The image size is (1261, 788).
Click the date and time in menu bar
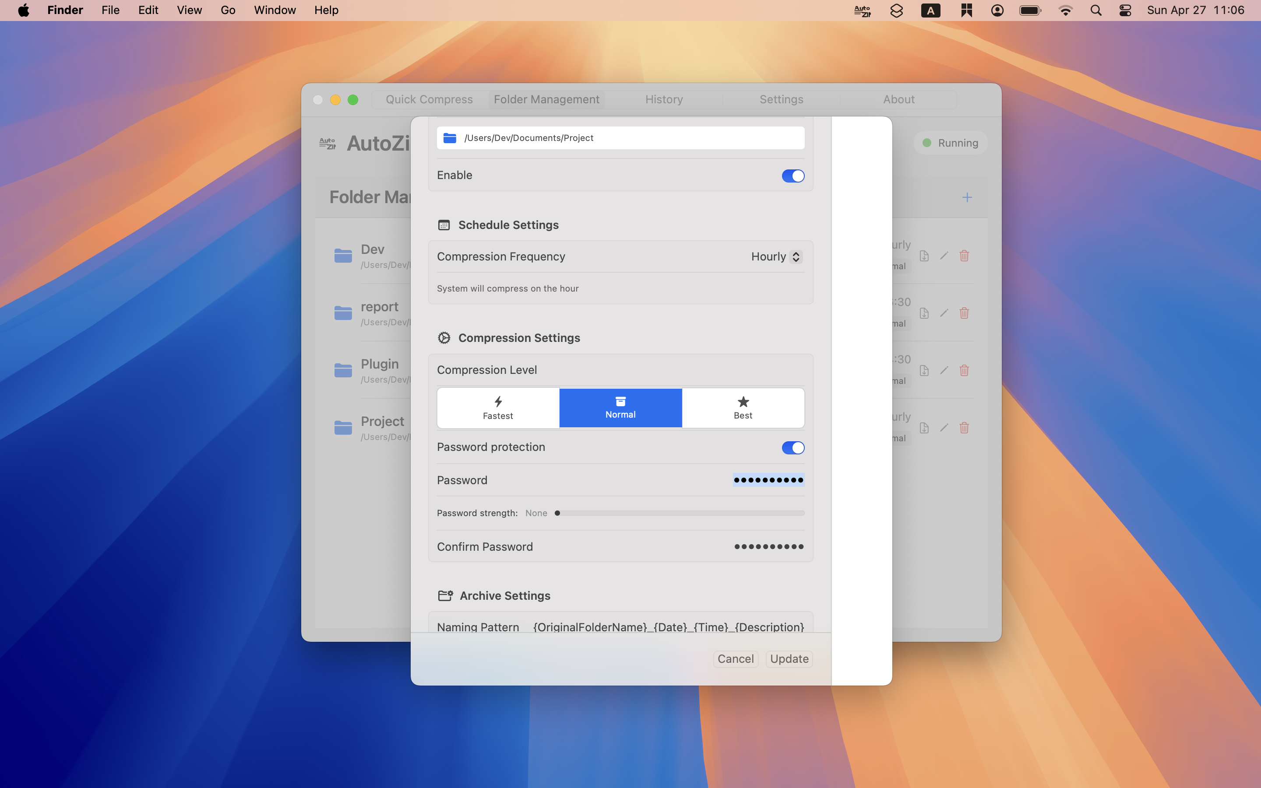click(x=1195, y=11)
